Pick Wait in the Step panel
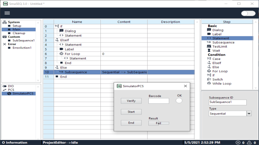Screen dimensions: 259x145 216,50
